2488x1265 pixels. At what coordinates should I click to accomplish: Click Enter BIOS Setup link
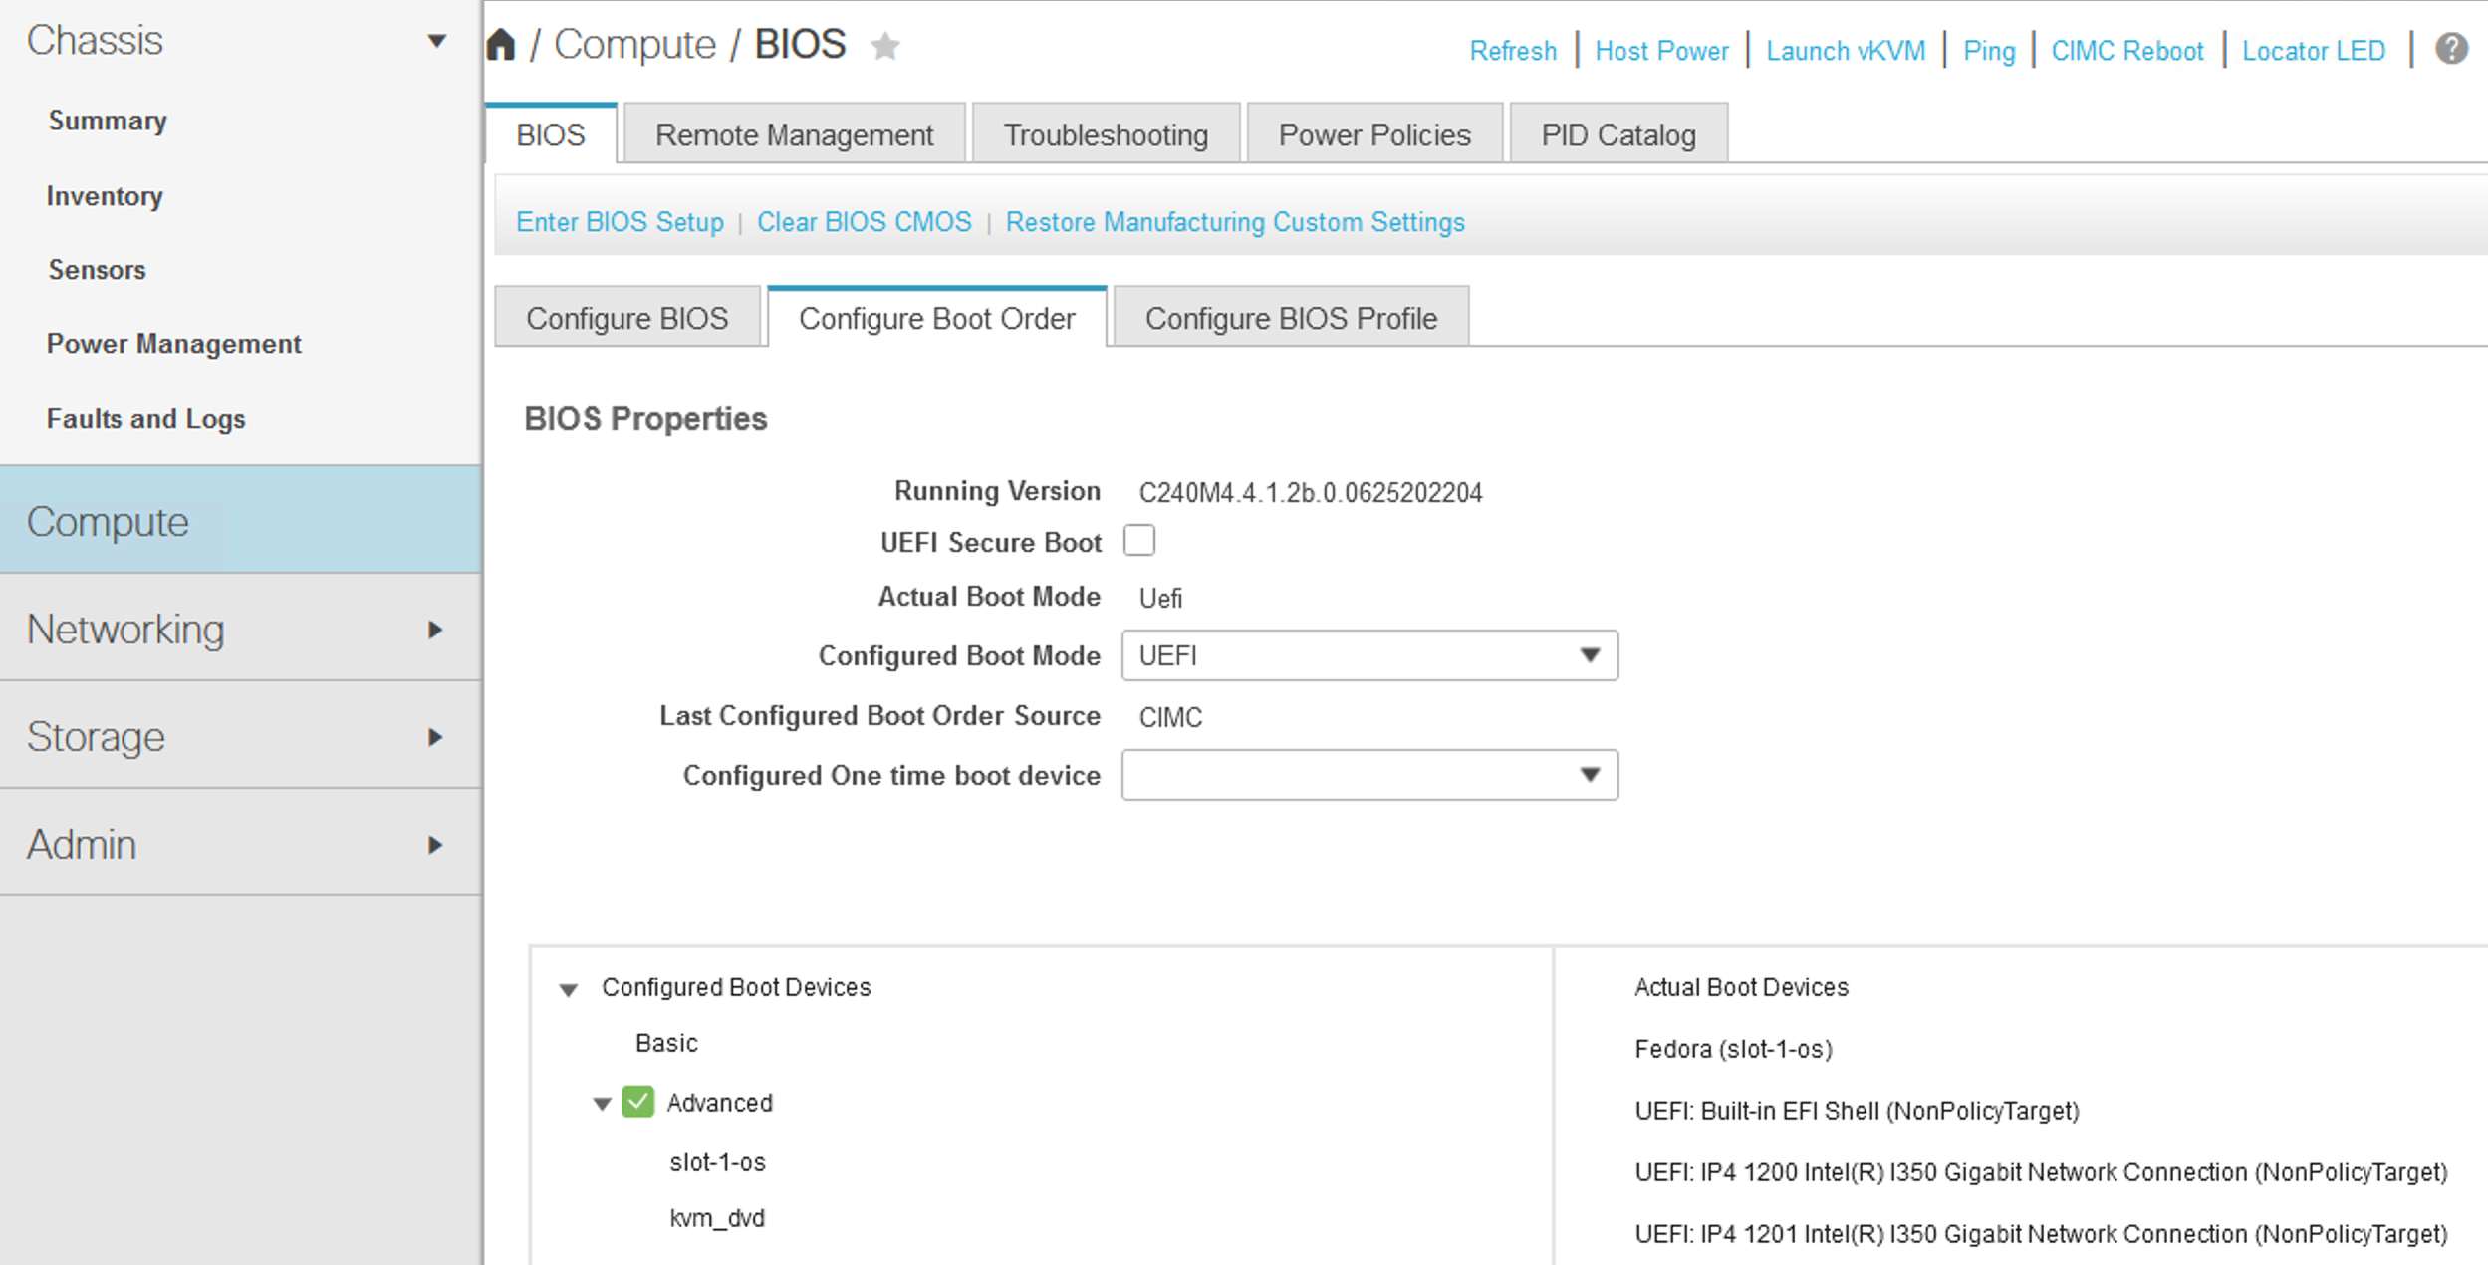(620, 222)
